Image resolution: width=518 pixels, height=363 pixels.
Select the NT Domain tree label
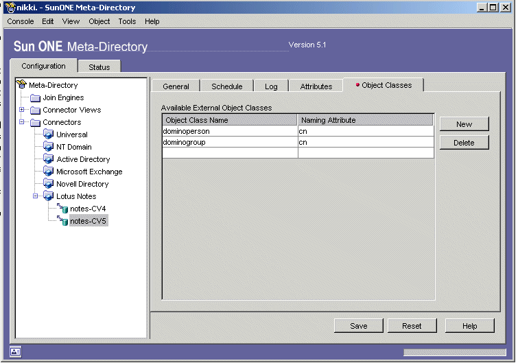(x=74, y=147)
